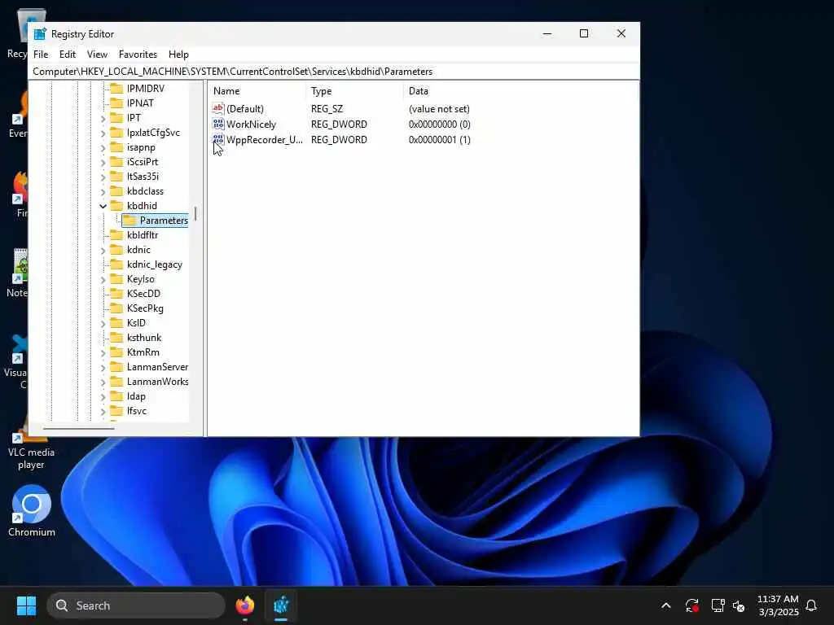The height and width of the screenshot is (625, 834).
Task: Select the Parameters folder icon
Action: click(x=129, y=220)
